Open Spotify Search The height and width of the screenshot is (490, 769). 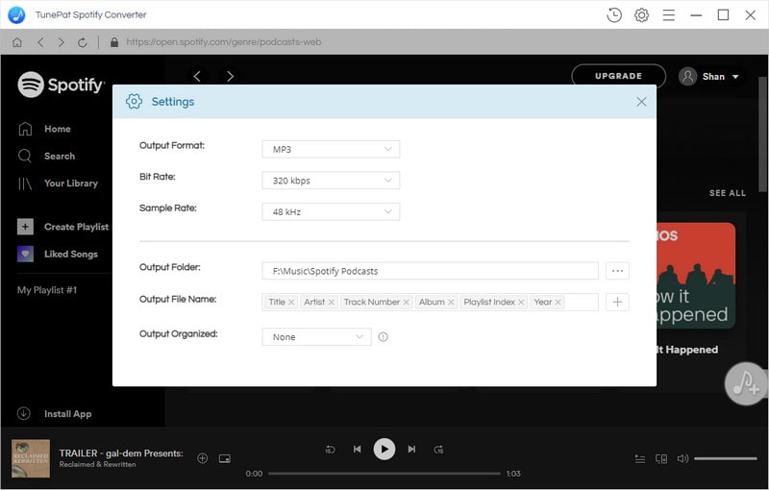(47, 156)
